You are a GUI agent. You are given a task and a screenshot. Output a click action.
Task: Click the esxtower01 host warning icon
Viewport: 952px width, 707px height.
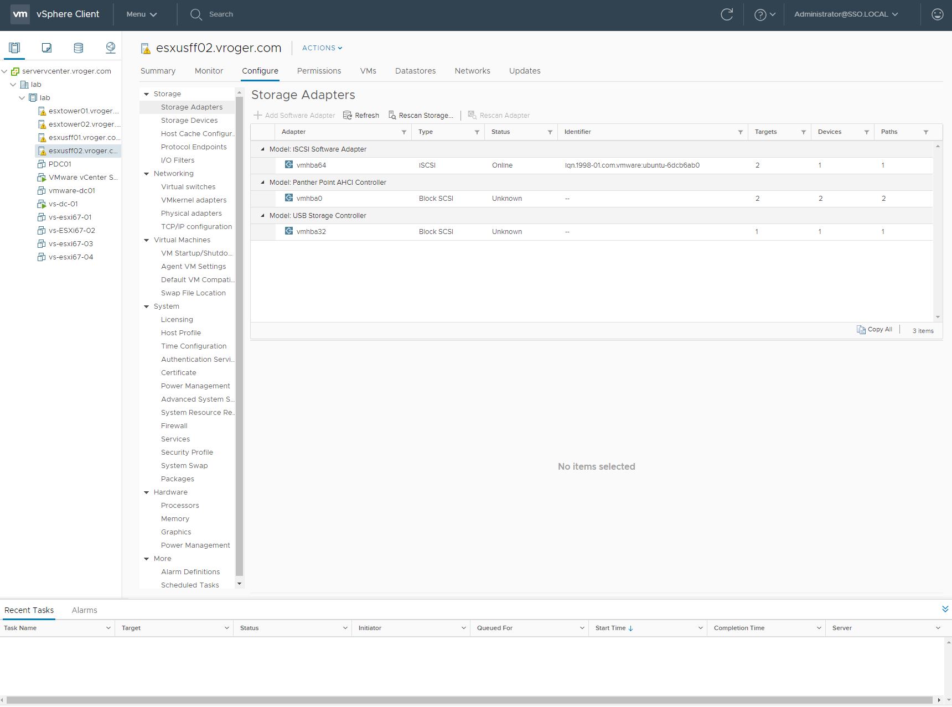[42, 111]
